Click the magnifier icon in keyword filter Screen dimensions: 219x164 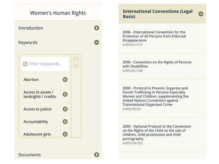pyautogui.click(x=25, y=64)
